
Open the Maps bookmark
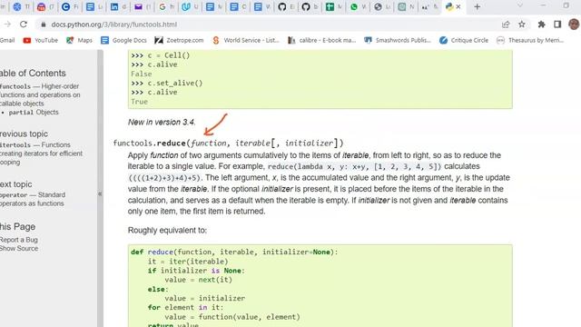pos(79,40)
